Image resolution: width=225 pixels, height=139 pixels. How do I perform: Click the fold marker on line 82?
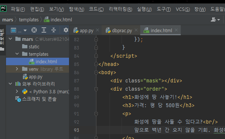pos(96,39)
